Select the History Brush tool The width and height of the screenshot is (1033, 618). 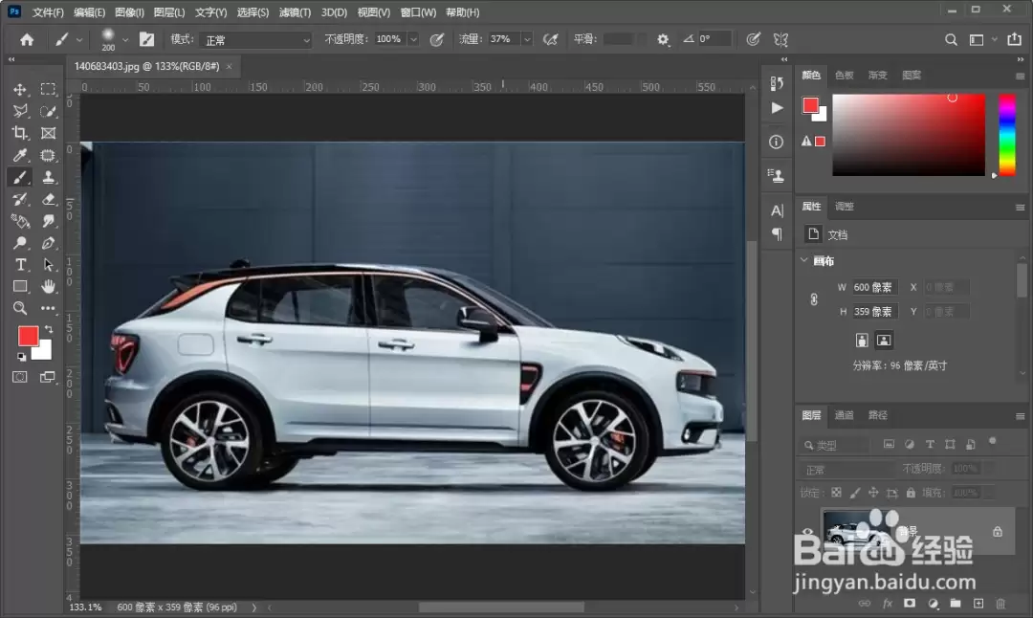point(20,199)
